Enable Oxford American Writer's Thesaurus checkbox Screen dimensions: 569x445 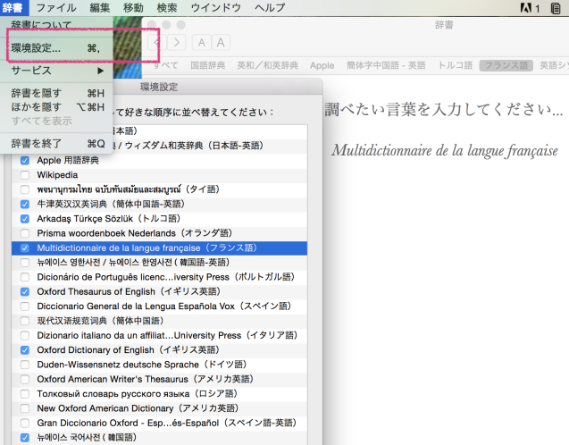click(x=25, y=379)
